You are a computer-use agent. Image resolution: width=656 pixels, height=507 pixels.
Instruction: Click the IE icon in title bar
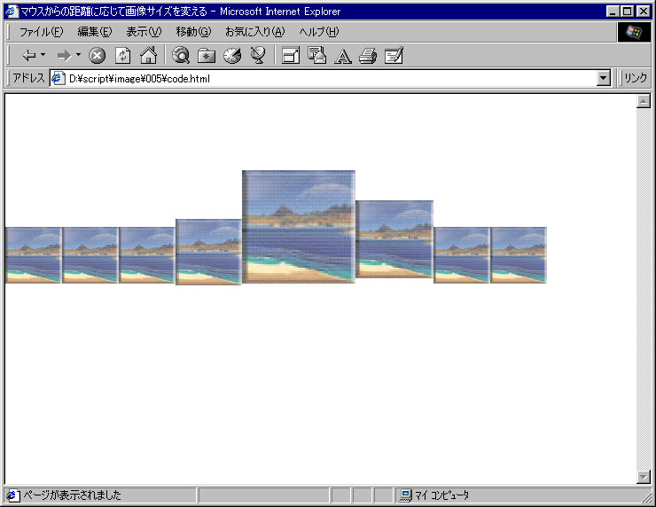click(12, 11)
